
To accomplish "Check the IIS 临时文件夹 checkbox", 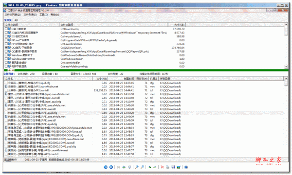I will 6,36.
